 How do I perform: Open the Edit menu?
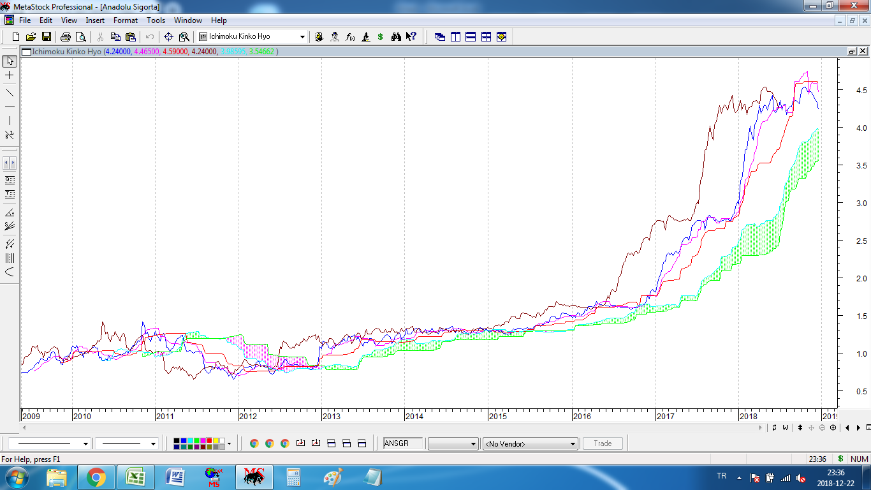(46, 20)
